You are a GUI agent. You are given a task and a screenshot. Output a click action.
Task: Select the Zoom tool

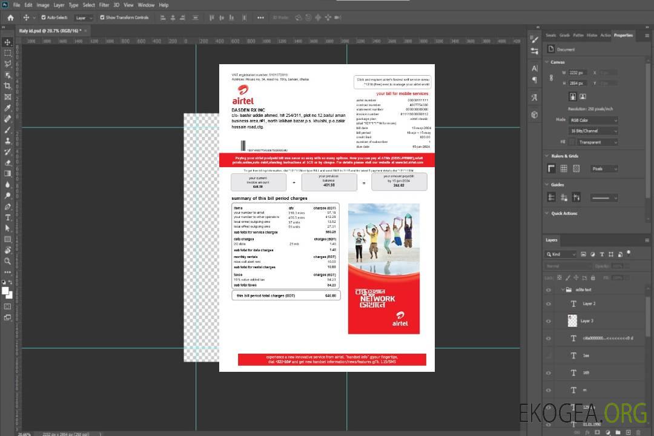coord(7,261)
